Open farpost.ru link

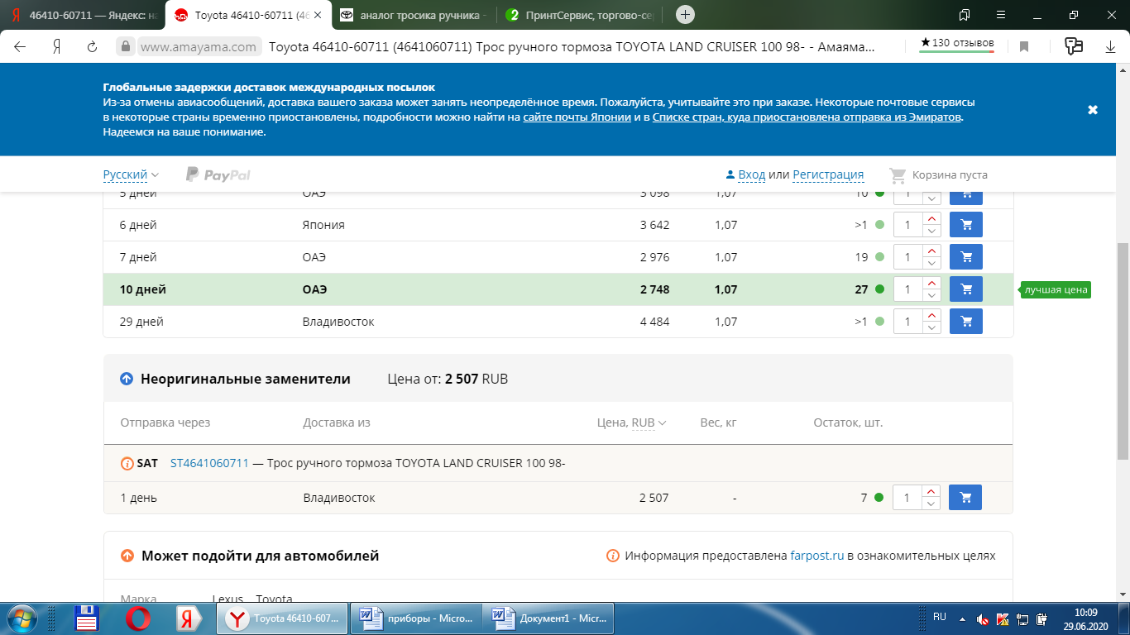[816, 556]
